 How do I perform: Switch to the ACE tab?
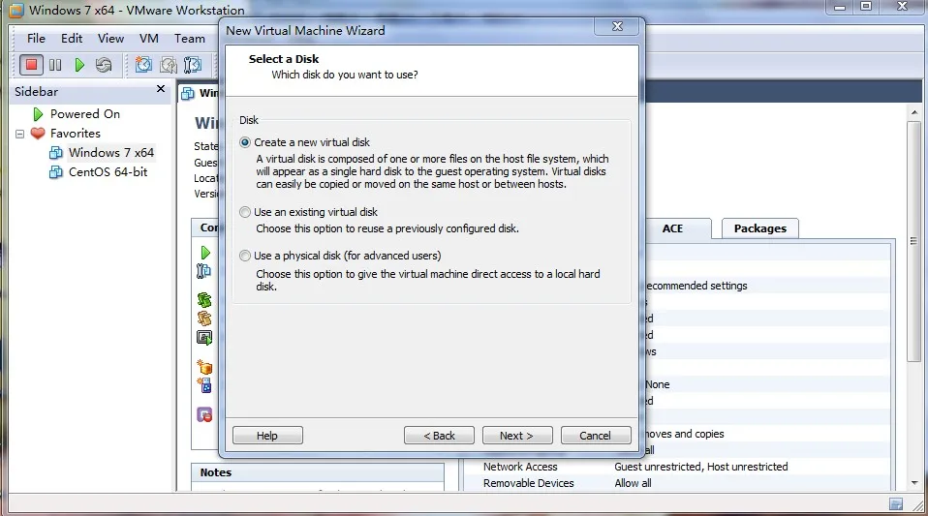[673, 228]
